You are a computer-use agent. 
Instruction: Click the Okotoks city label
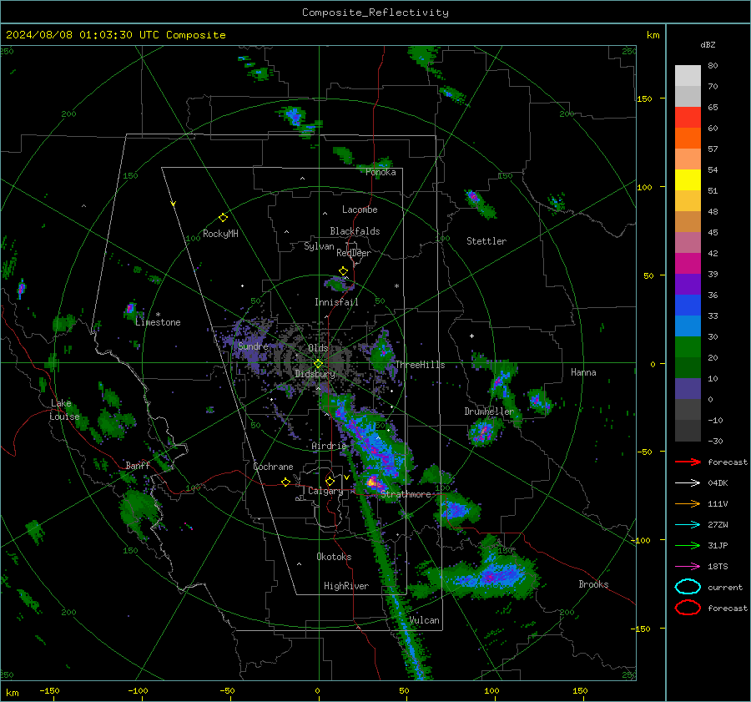tap(334, 557)
